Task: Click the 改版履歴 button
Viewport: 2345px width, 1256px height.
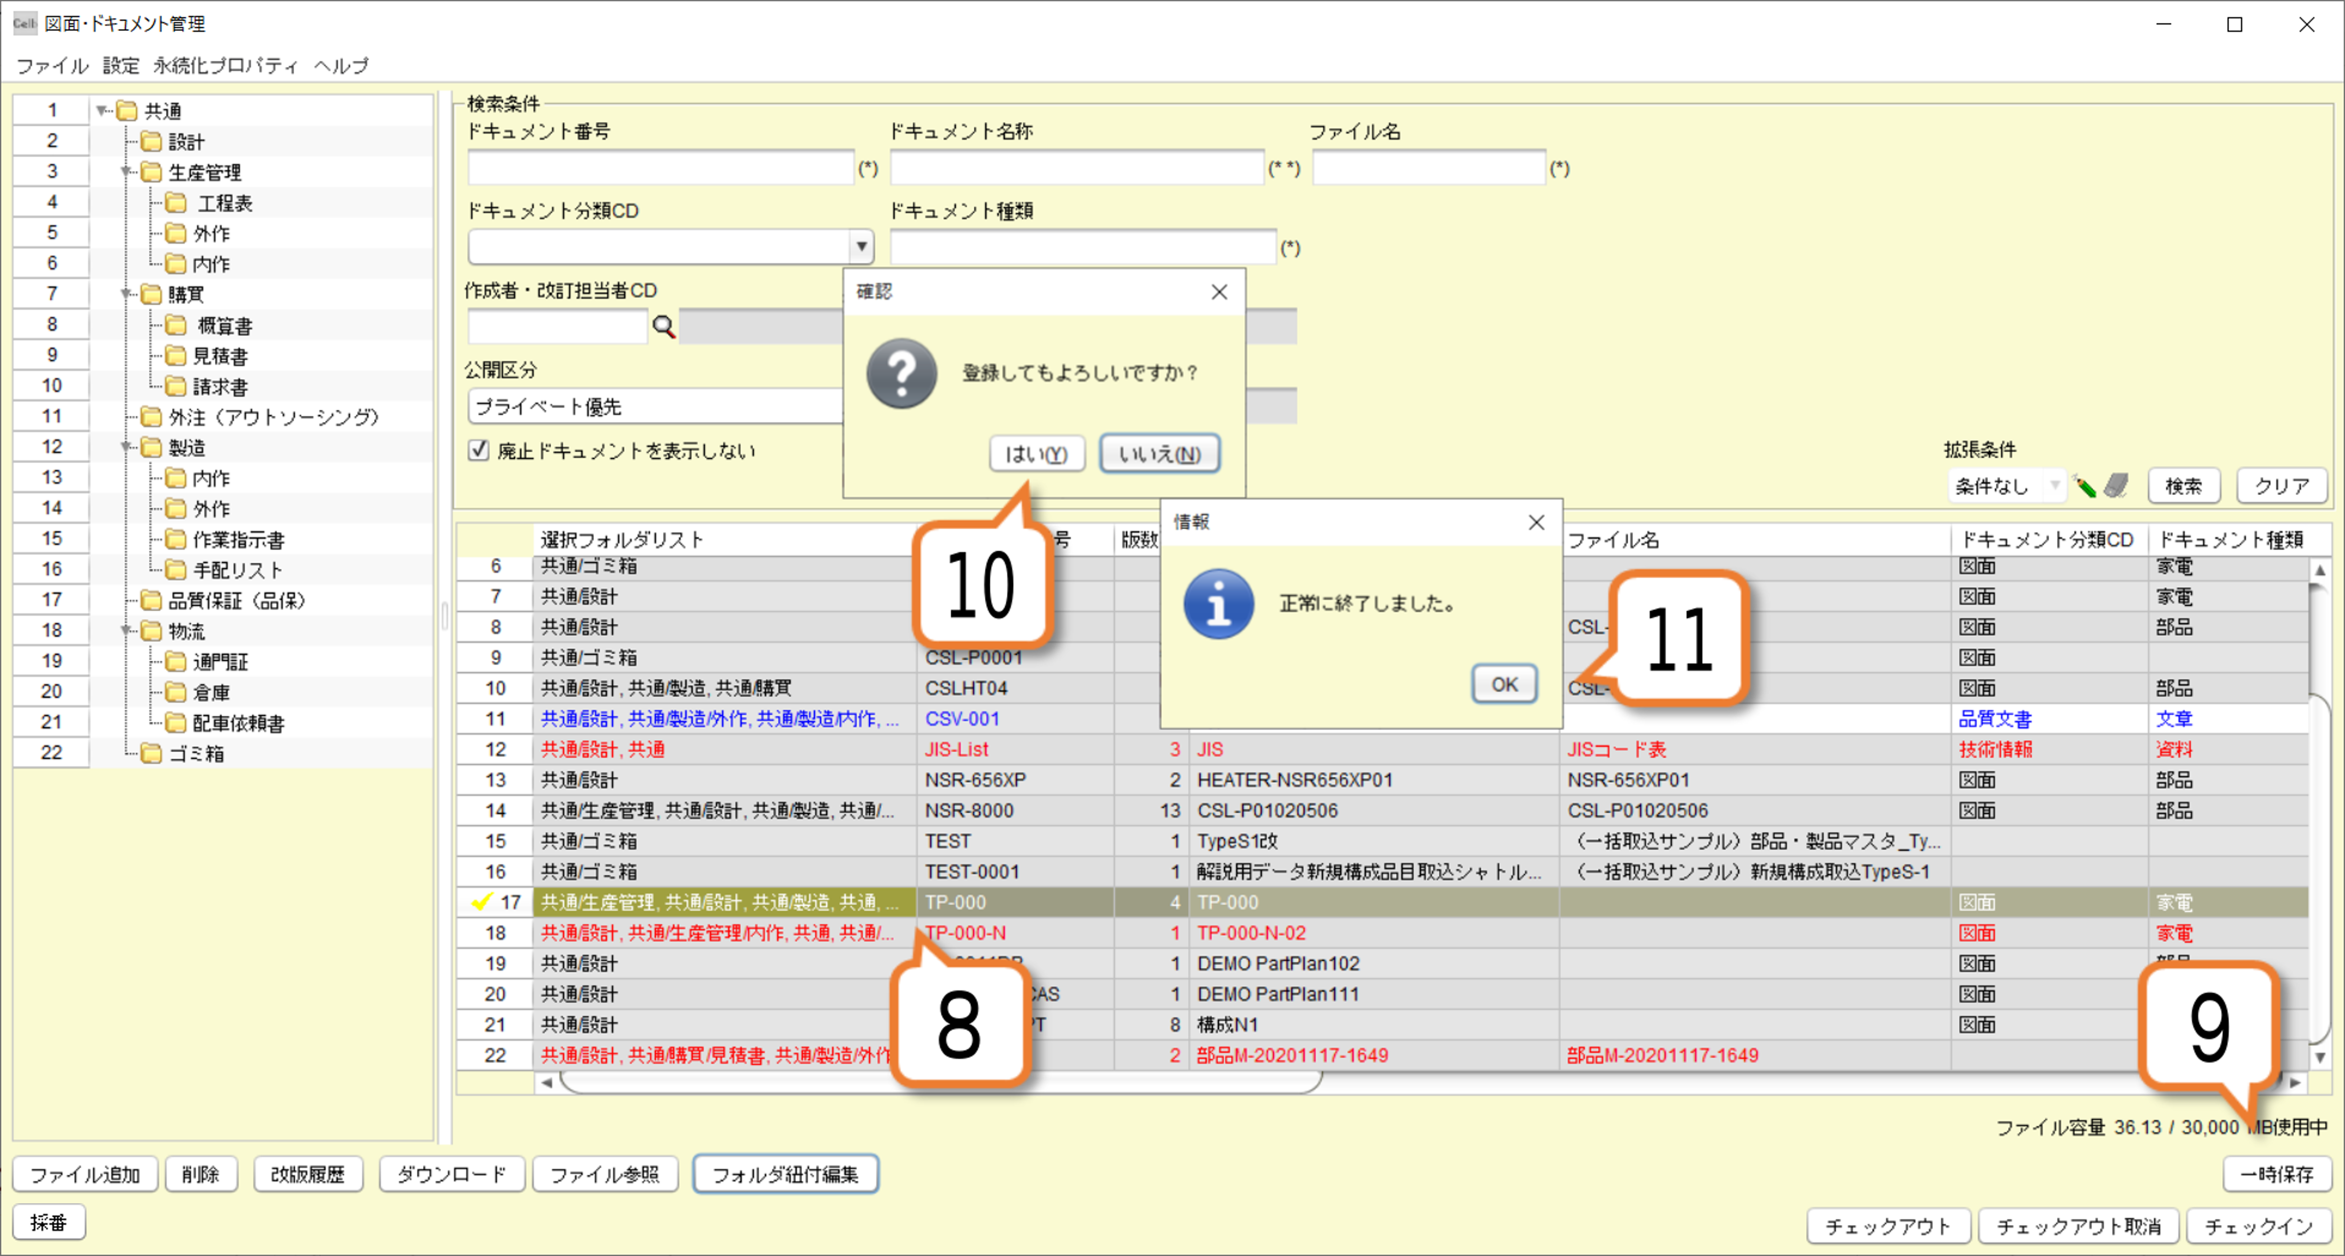Action: [x=308, y=1174]
